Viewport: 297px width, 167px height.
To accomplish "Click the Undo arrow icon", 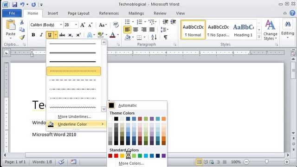I will coord(22,4).
